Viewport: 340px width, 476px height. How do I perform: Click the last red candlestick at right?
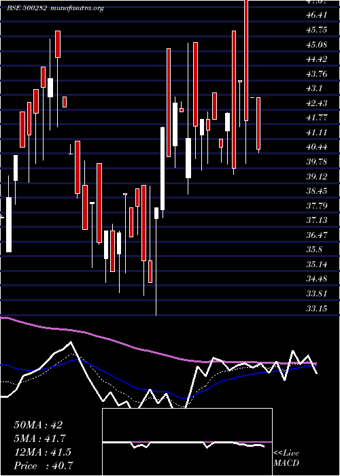click(258, 123)
